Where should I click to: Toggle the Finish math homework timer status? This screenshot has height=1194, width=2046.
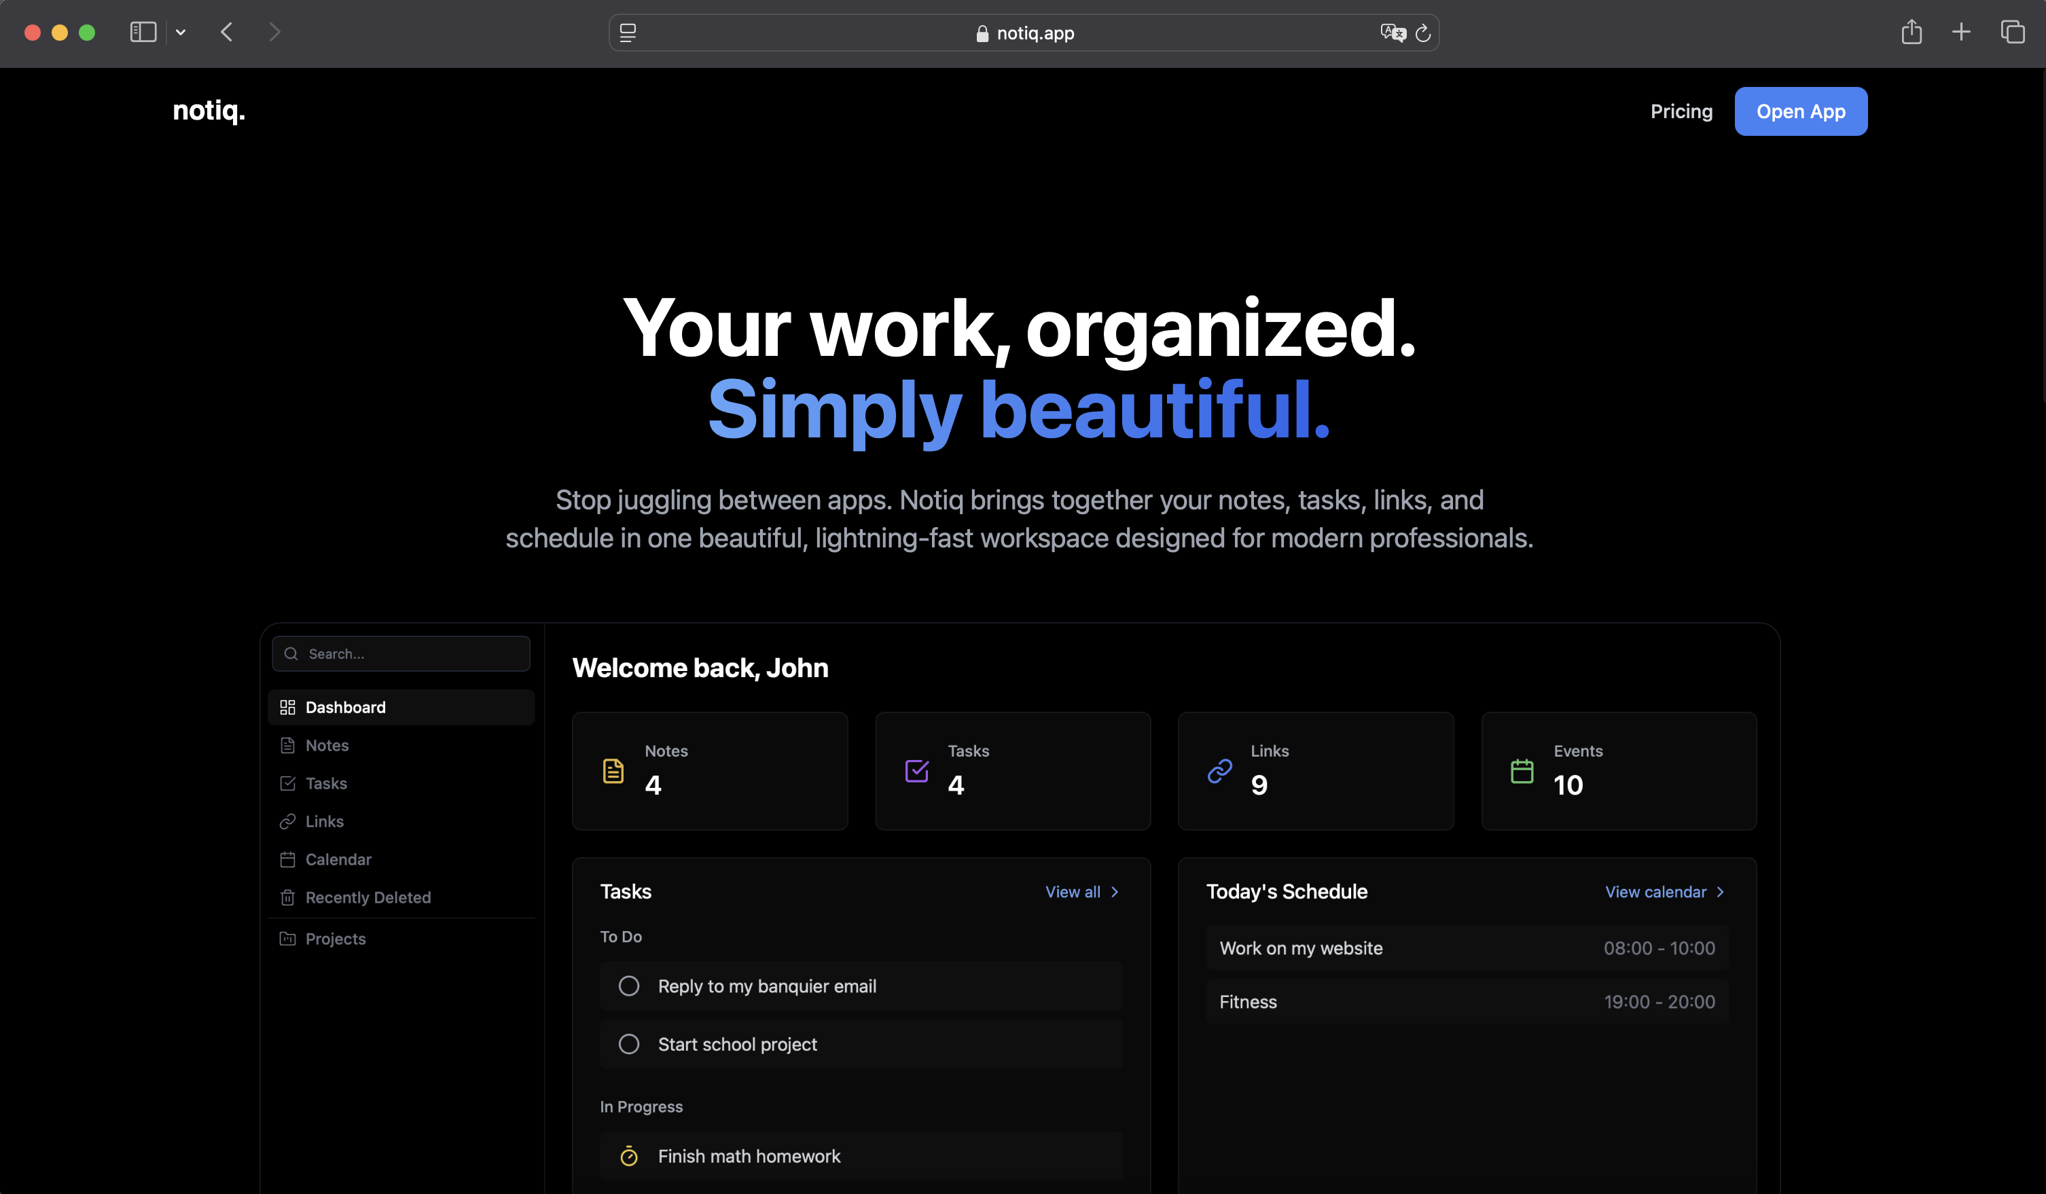point(628,1156)
